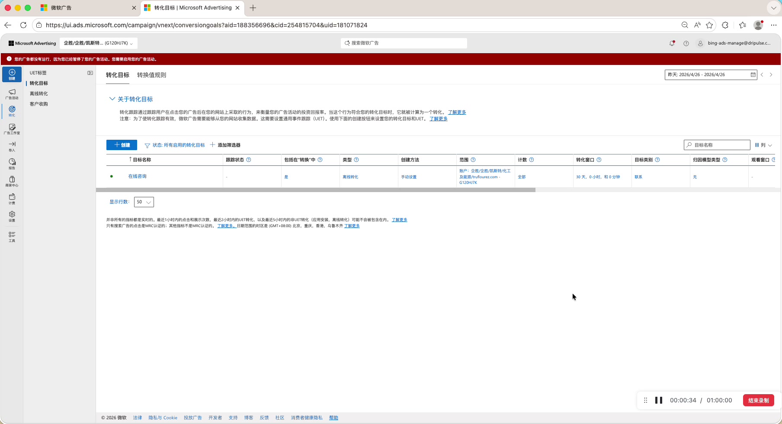Open 设置 gear icon in sidebar
This screenshot has width=782, height=424.
12,216
